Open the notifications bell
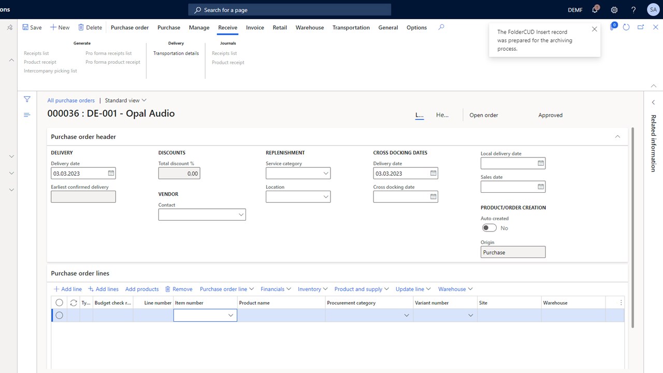Screen dimensions: 663x373 tap(595, 10)
